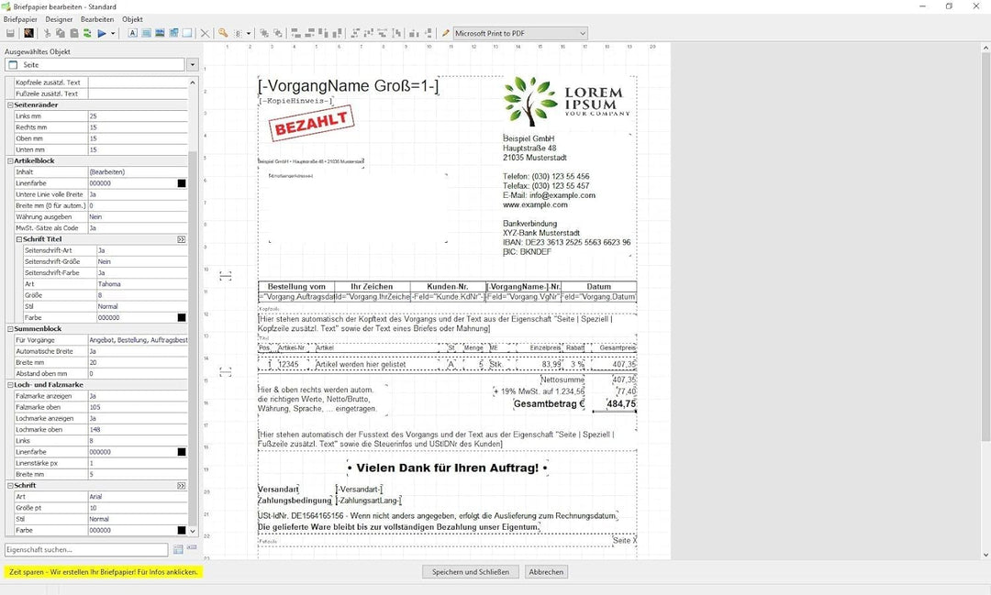
Task: Click the blue play preview arrow
Action: pyautogui.click(x=102, y=33)
